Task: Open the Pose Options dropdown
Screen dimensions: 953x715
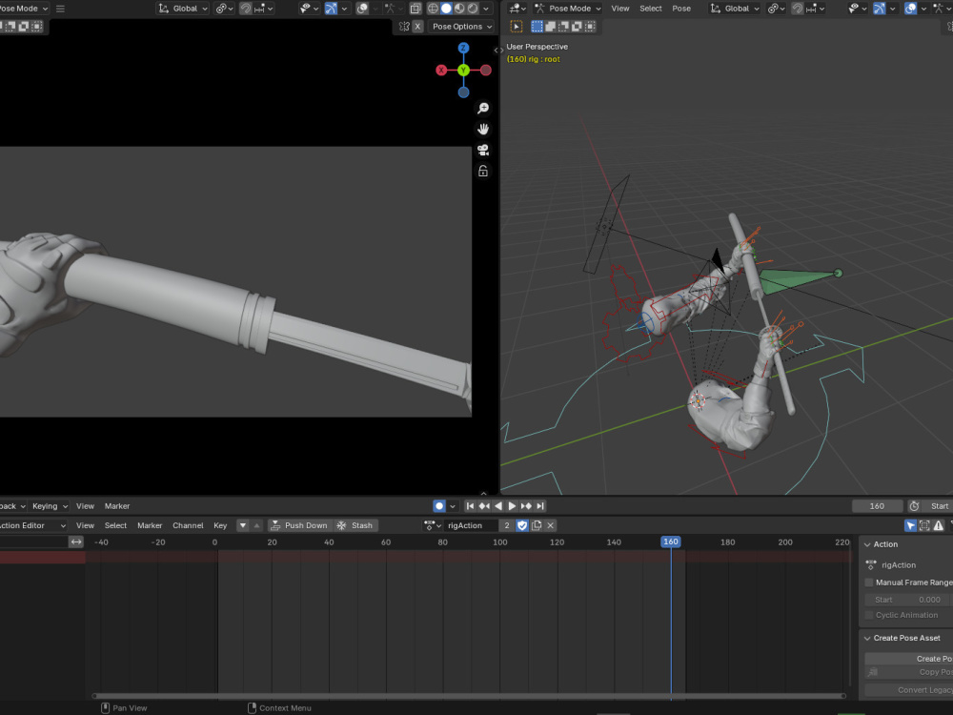Action: coord(462,26)
